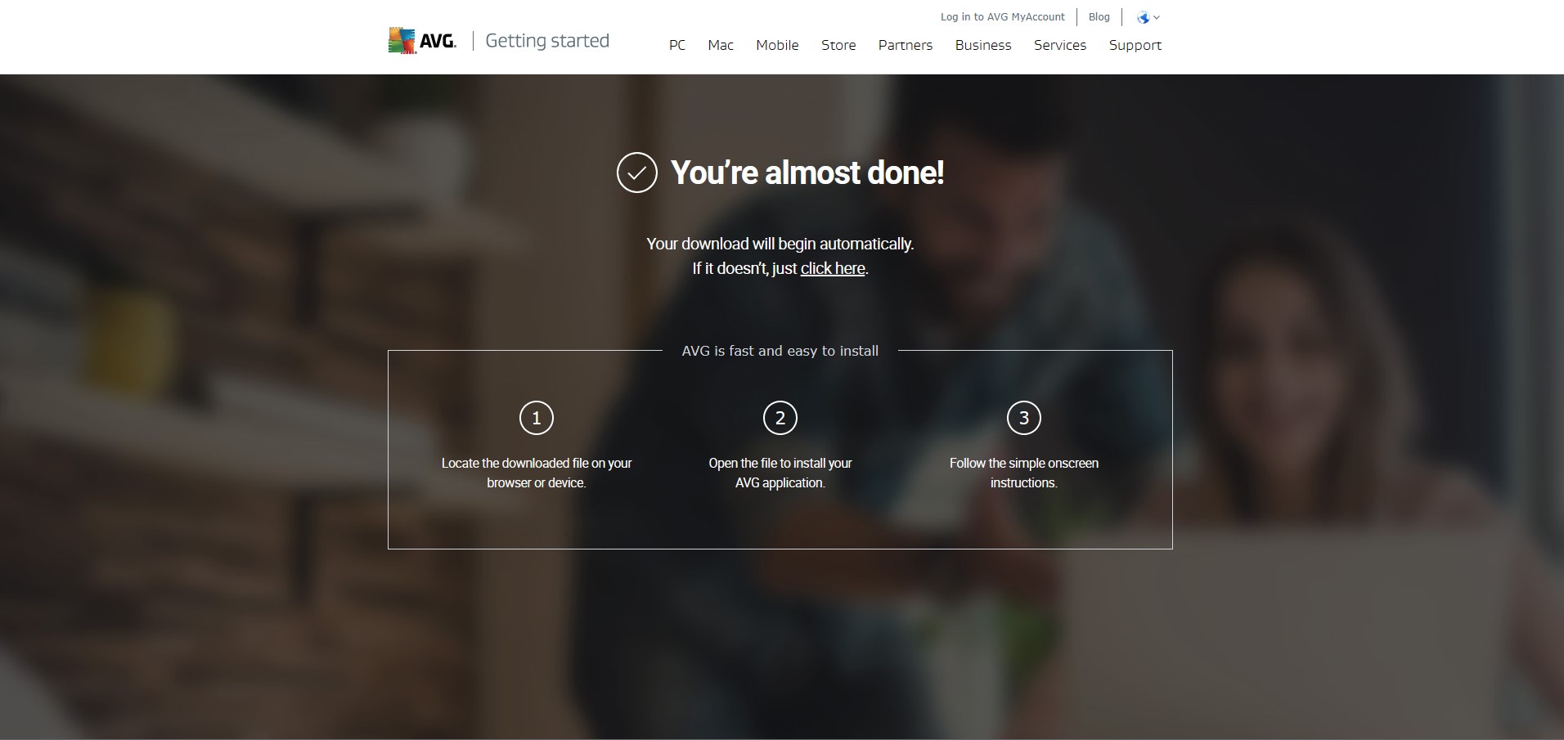This screenshot has height=740, width=1564.
Task: Click 'Locate the downloaded file' step text
Action: click(537, 473)
